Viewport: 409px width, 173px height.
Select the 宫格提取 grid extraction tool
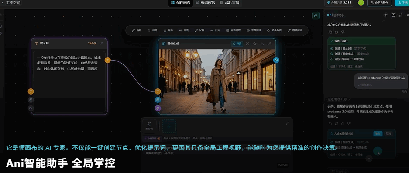[x=234, y=30]
